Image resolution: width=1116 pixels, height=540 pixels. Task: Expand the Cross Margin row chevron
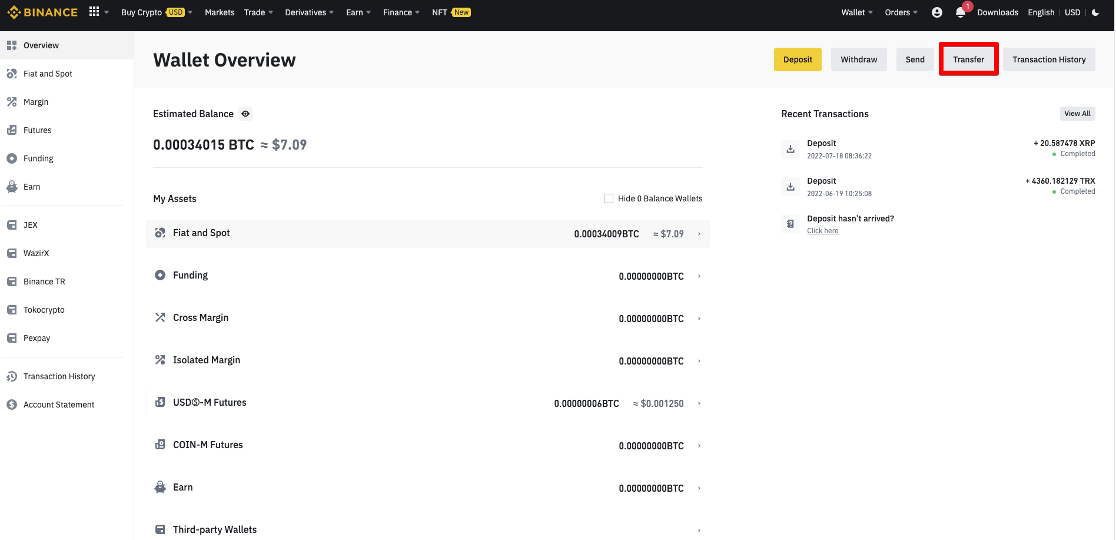tap(699, 319)
